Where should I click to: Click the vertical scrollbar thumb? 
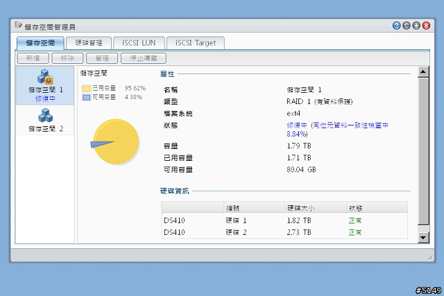[x=423, y=150]
